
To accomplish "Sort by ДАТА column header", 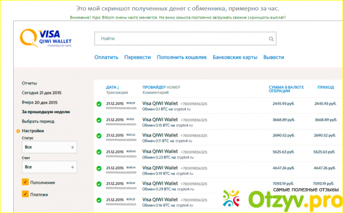I will tap(112, 87).
